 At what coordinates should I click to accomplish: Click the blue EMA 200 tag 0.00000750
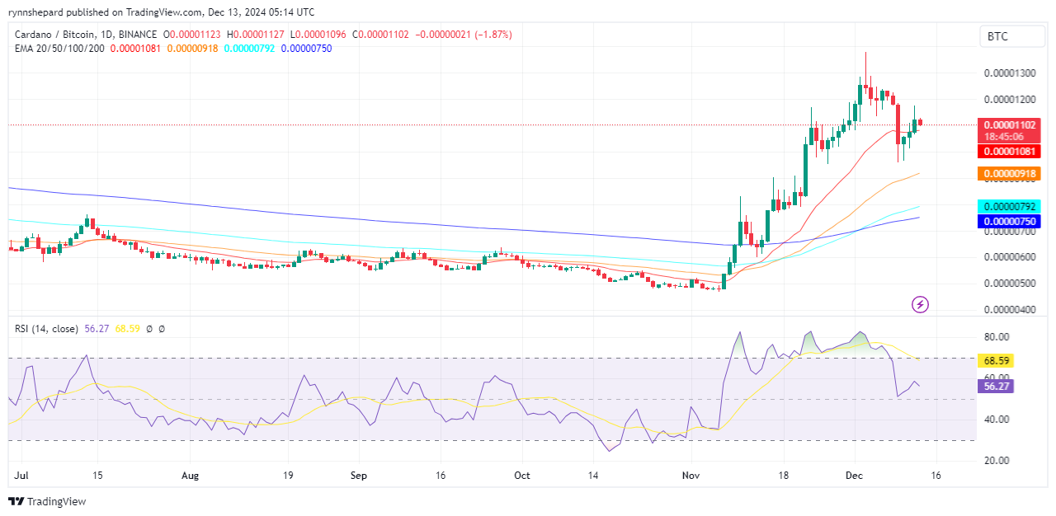(1006, 221)
